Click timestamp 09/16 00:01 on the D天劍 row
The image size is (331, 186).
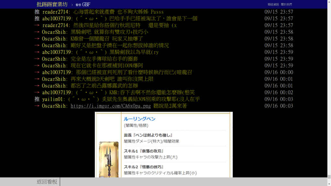tap(279, 79)
